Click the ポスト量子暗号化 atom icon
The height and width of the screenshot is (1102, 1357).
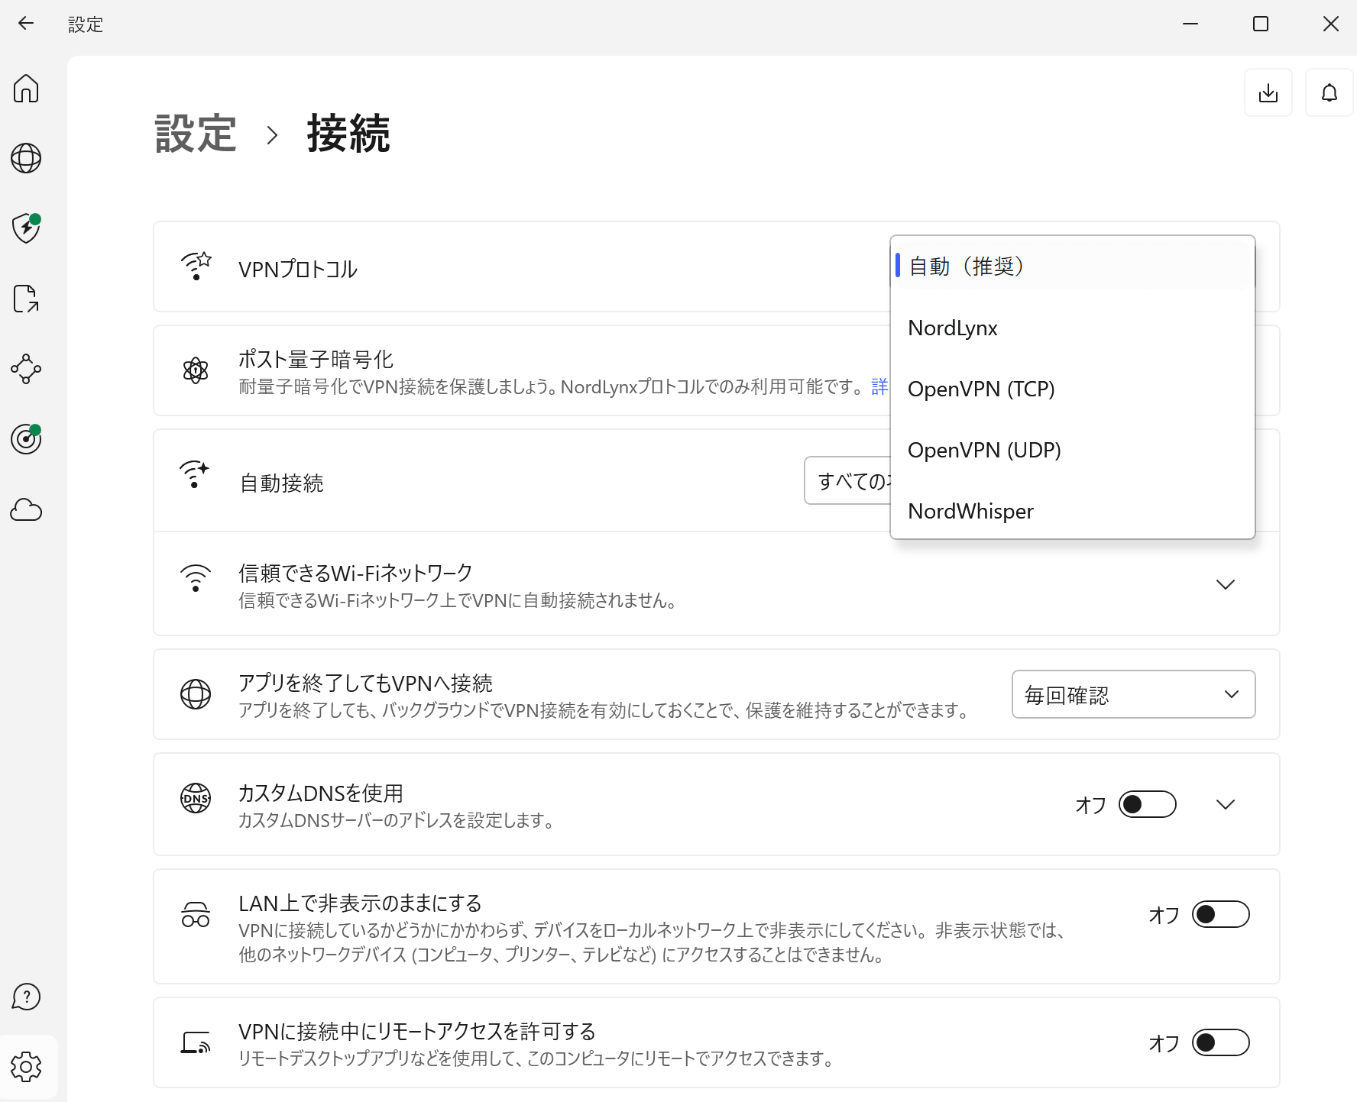196,370
